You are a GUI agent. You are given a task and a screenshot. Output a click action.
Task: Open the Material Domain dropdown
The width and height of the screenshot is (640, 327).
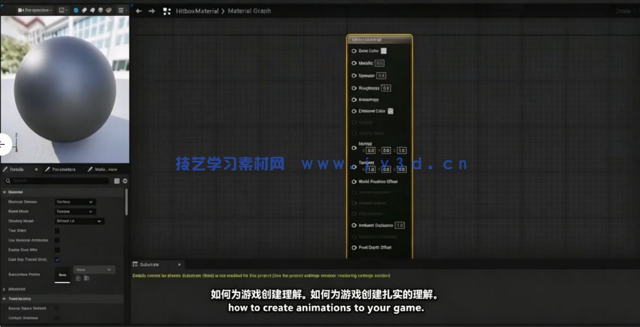[x=76, y=202]
